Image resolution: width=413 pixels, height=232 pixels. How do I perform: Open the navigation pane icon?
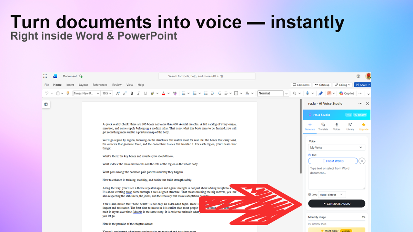coord(46,104)
